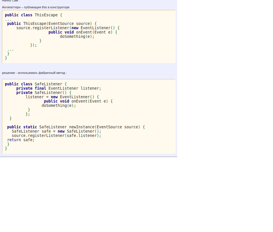The image size is (273, 232).
Task: Click the 'listener = new EventListener() {' assignment
Action: (x=62, y=97)
